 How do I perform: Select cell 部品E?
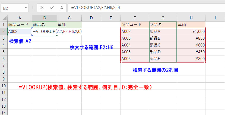click(x=163, y=59)
